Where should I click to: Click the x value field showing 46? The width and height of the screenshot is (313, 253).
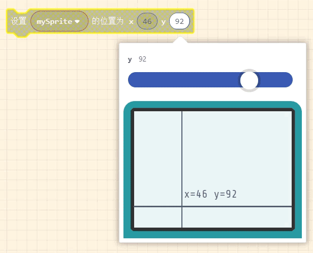click(147, 21)
